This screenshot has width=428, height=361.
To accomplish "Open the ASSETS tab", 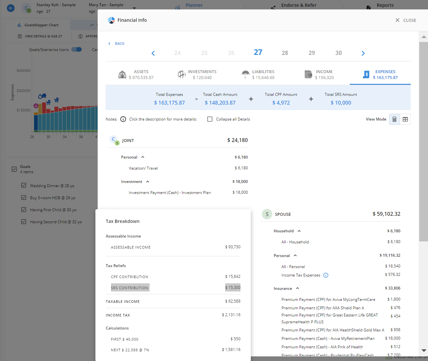I will [x=136, y=74].
